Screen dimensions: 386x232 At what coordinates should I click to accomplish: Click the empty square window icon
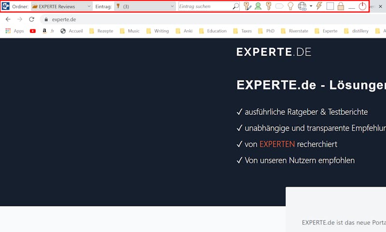[330, 6]
